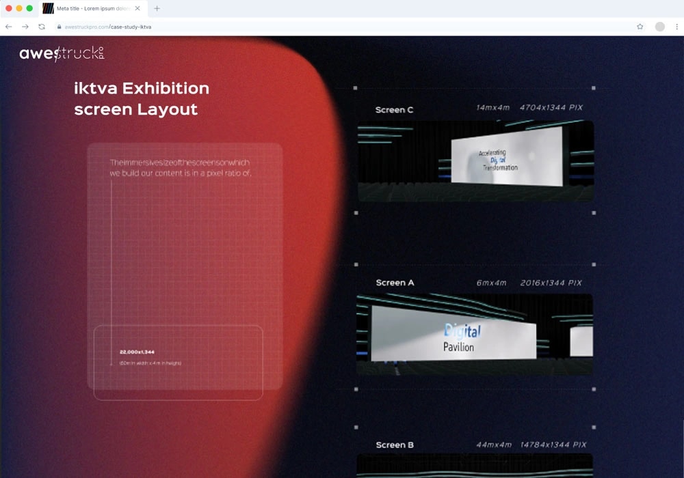Select the 2016x1344 PIX resolution text
This screenshot has width=684, height=478.
(551, 283)
